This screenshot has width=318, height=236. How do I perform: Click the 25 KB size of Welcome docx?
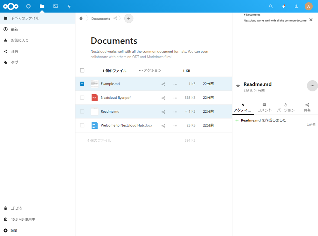coord(191,125)
